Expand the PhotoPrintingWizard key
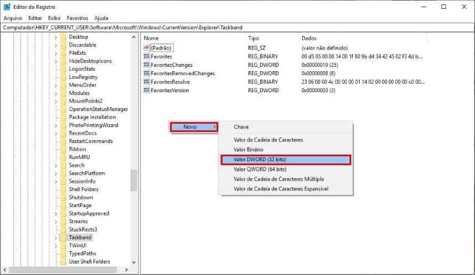The width and height of the screenshot is (475, 275). 56,125
